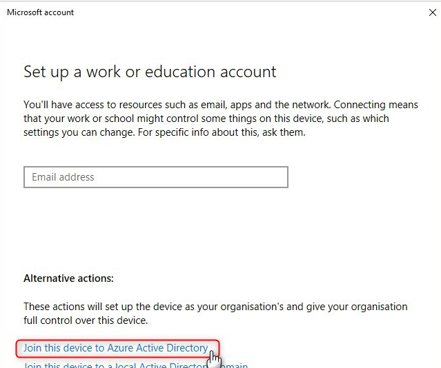441x368 pixels.
Task: Click the Email address input field
Action: tap(156, 177)
